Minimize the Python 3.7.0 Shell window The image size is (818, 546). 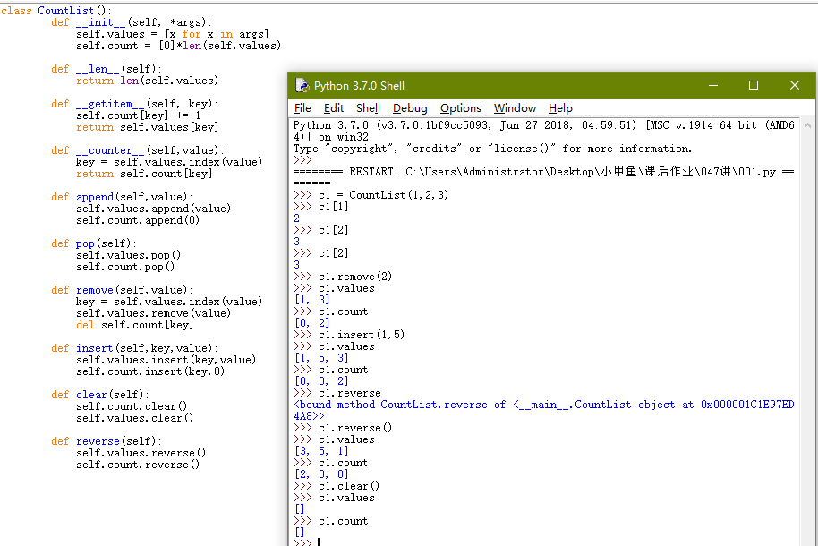coord(712,86)
